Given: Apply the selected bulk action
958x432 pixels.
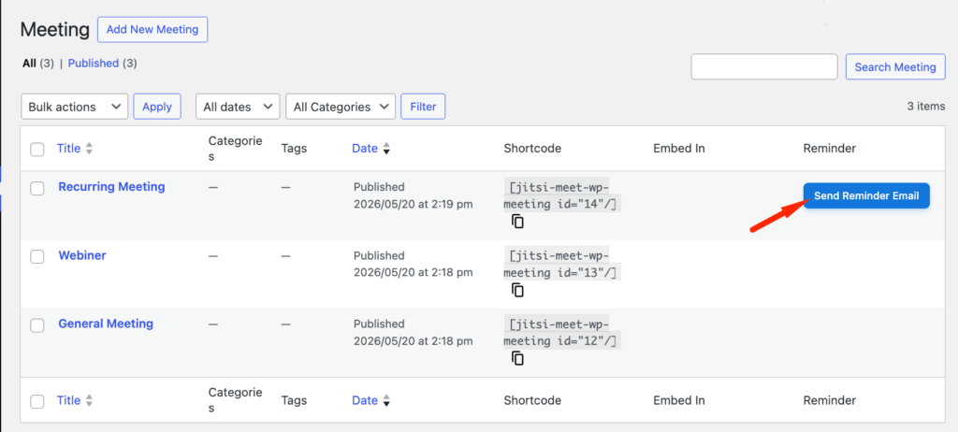Looking at the screenshot, I should (157, 107).
